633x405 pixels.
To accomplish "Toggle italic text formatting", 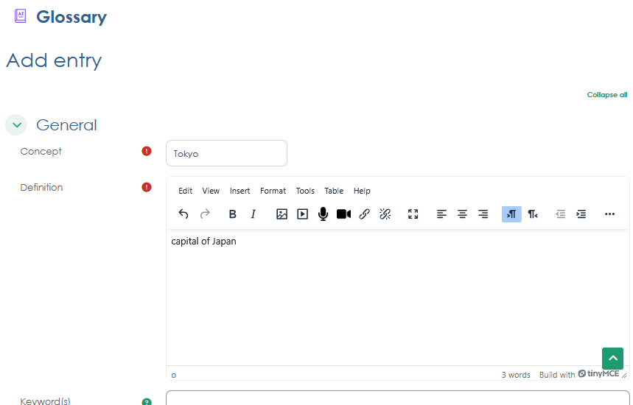I will (x=253, y=214).
